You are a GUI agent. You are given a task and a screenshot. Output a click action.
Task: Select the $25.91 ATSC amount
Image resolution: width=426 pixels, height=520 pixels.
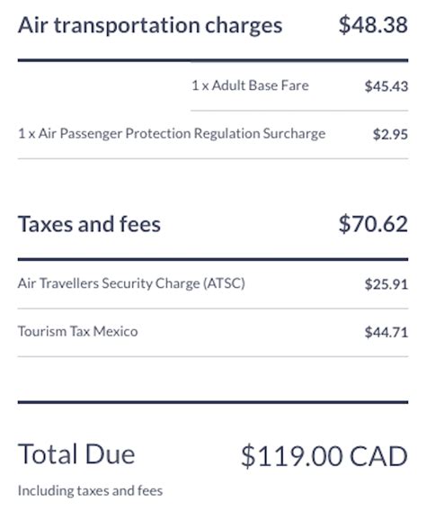click(386, 284)
